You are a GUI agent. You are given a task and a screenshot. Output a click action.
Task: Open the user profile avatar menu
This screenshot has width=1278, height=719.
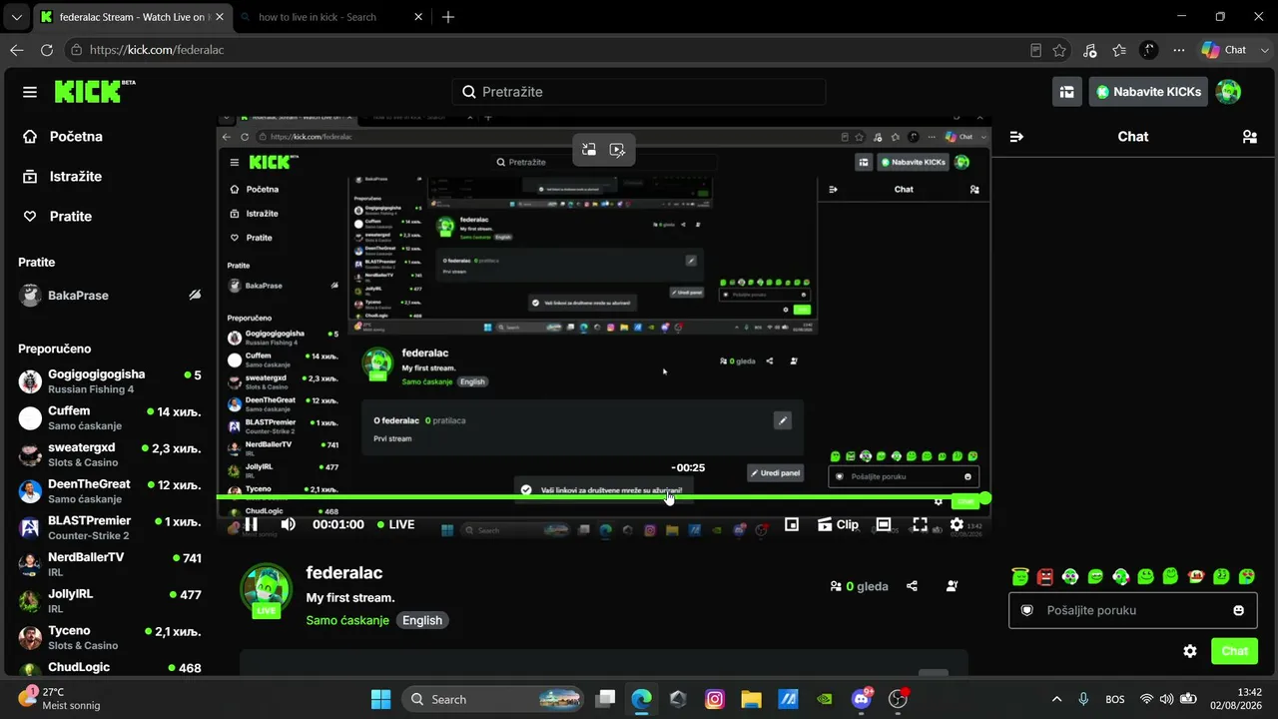pyautogui.click(x=1228, y=92)
